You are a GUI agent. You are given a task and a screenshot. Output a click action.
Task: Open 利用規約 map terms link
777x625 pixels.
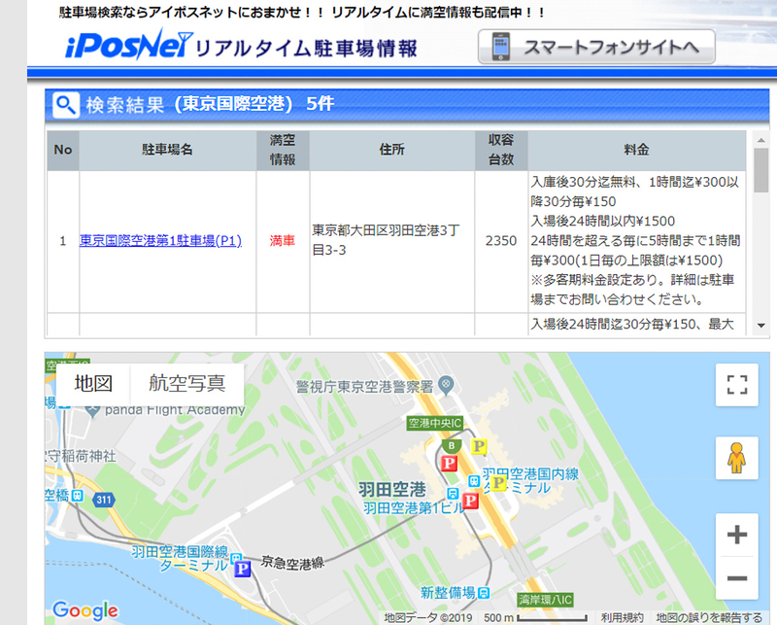click(x=622, y=617)
